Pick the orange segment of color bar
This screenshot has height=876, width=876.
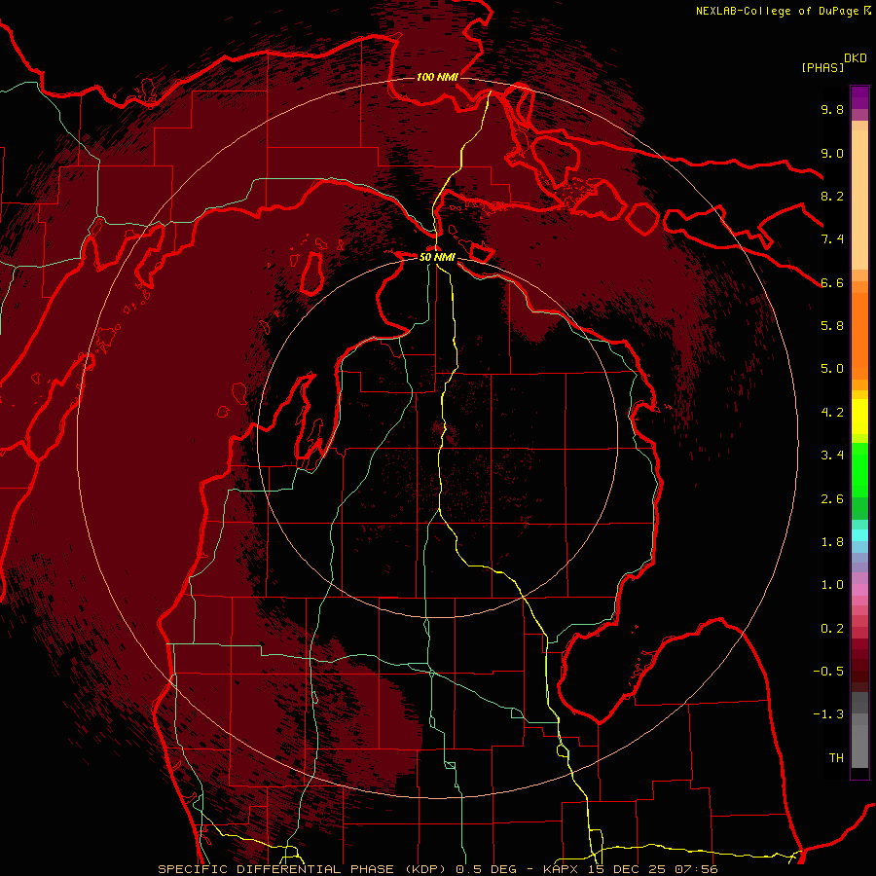tap(859, 335)
